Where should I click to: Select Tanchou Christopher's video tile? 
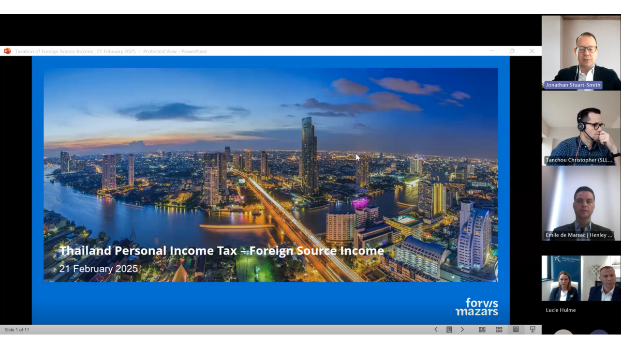pos(581,128)
